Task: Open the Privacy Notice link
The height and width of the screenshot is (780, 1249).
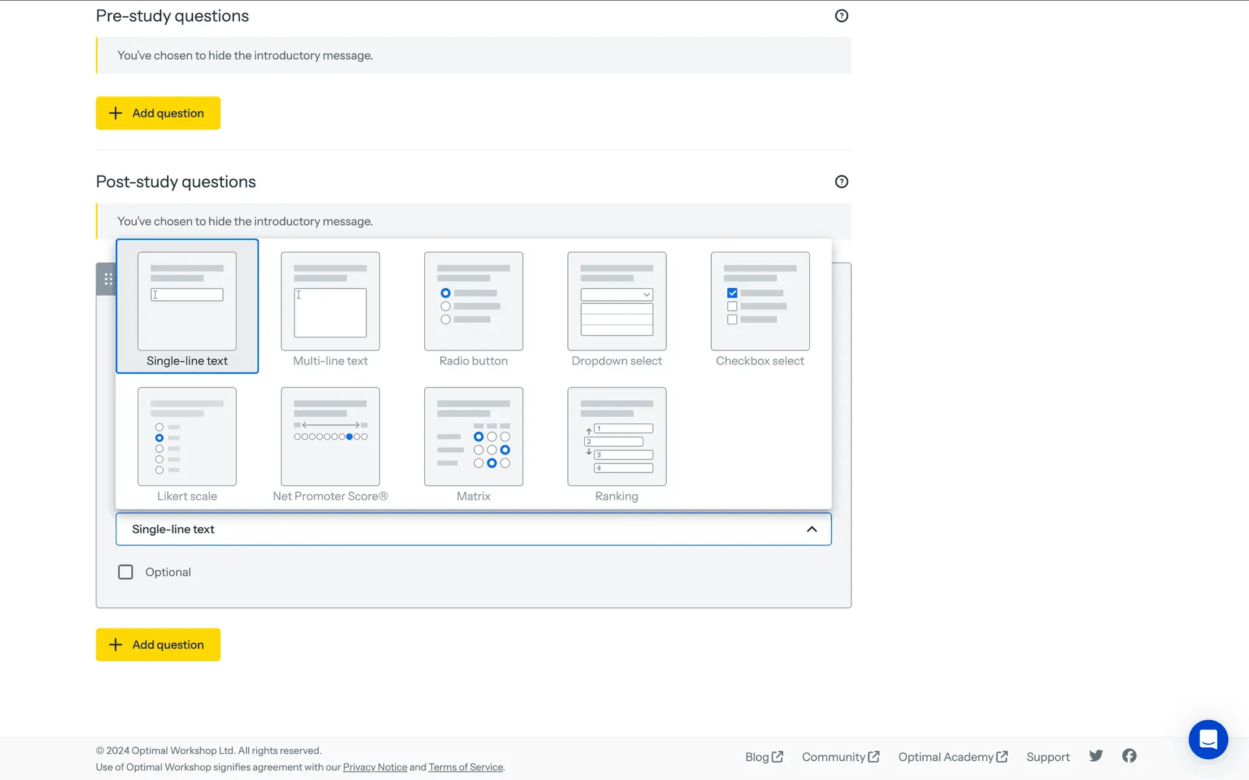Action: click(375, 767)
